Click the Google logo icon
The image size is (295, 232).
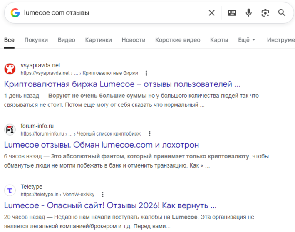[15, 13]
